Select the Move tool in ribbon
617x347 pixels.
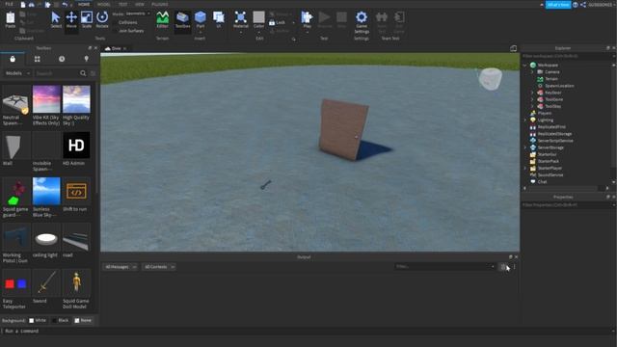[71, 19]
